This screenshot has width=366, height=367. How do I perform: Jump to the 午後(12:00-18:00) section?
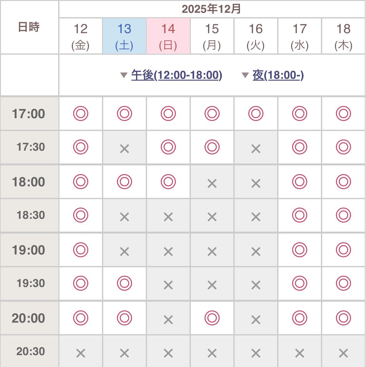point(176,75)
